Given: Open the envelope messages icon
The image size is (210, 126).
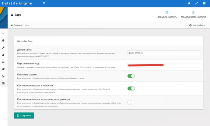Looking at the screenshot, I should click(x=204, y=3).
